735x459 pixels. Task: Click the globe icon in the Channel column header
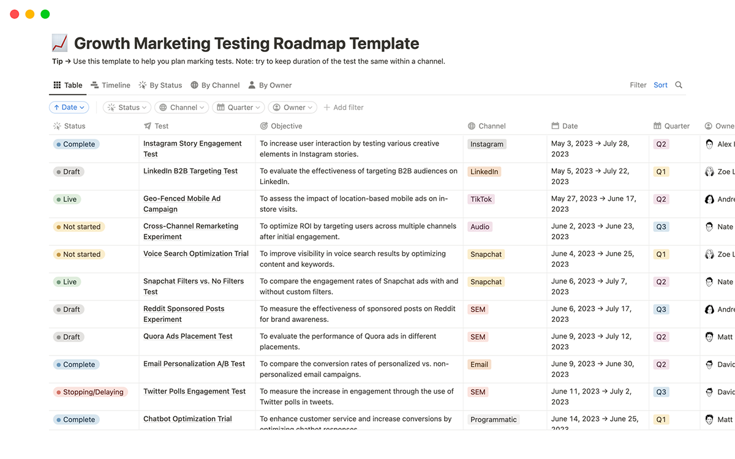tap(472, 125)
